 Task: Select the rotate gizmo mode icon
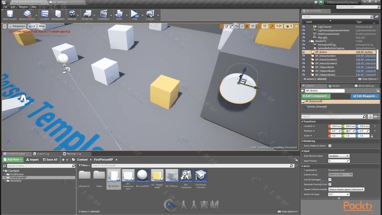[227, 26]
